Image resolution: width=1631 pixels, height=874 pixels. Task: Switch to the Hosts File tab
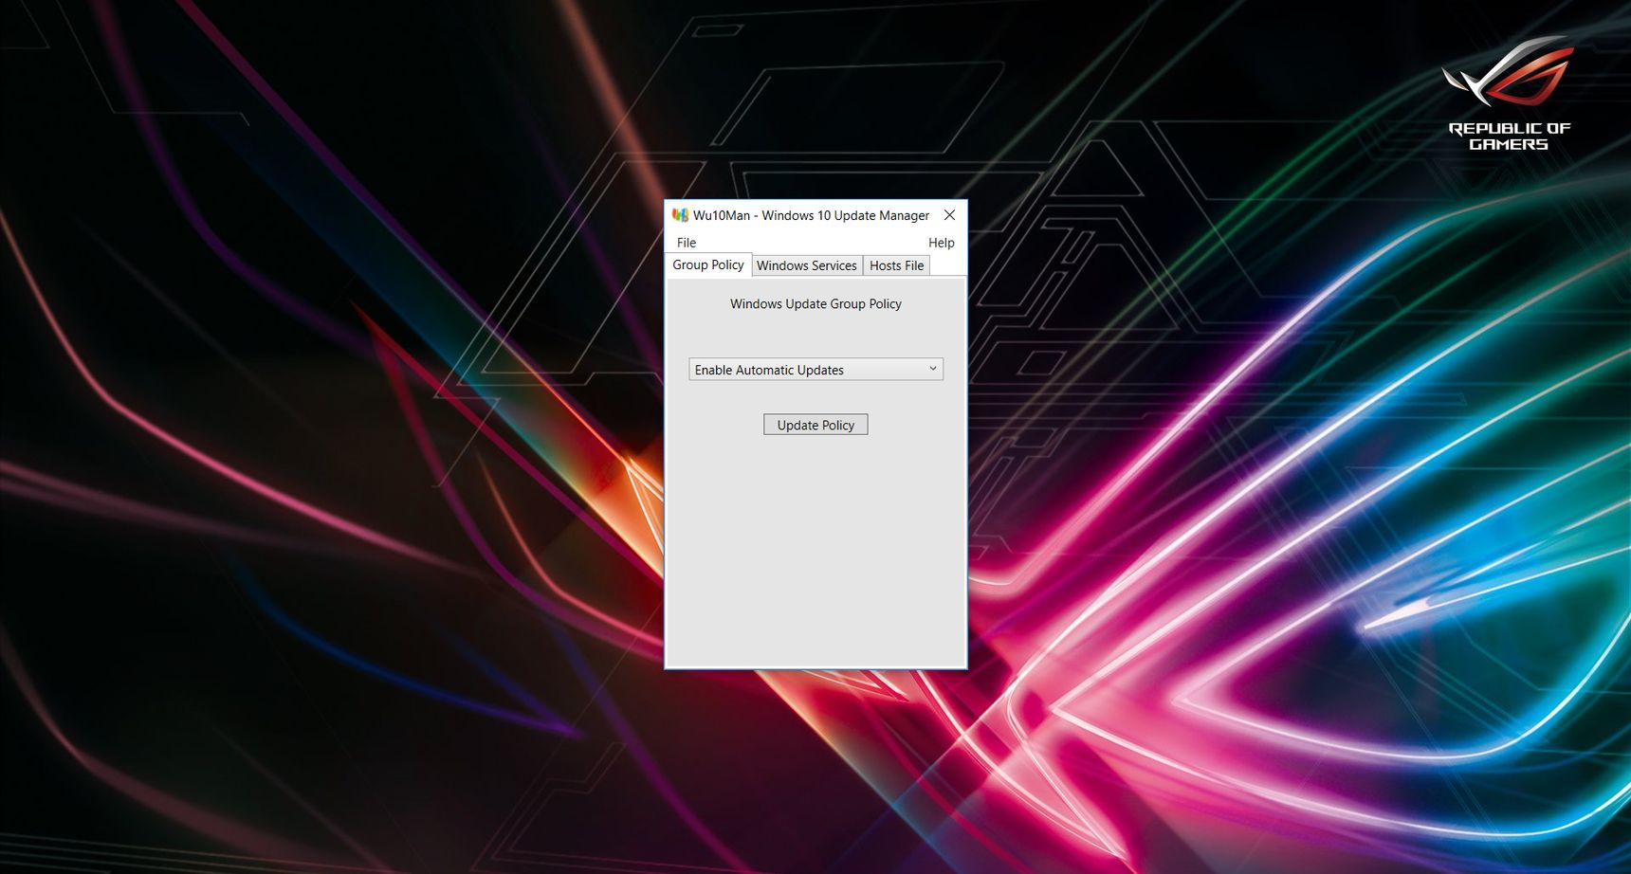896,265
